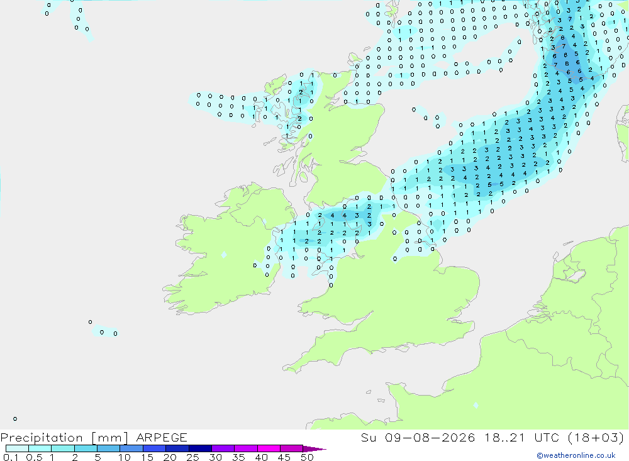
Task: Select the 10–15 mm legend swatch
Action: (131, 448)
